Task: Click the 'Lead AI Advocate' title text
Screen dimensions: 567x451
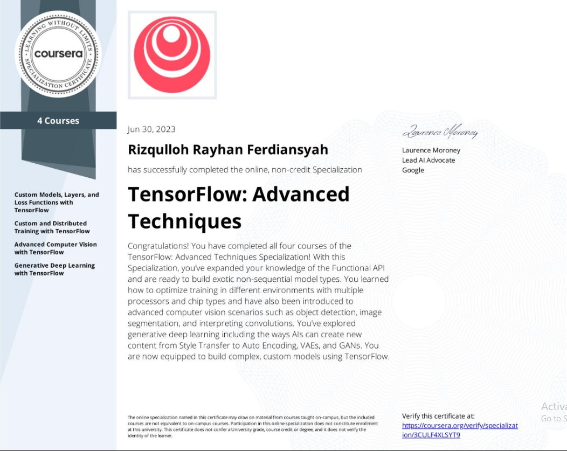Action: [x=428, y=160]
